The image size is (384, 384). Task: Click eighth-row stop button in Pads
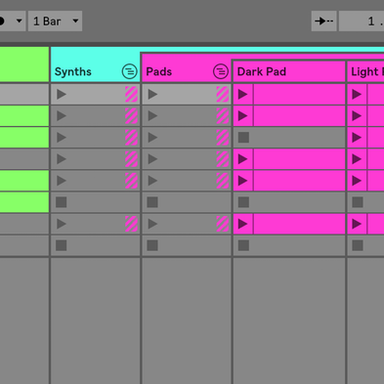(x=152, y=245)
